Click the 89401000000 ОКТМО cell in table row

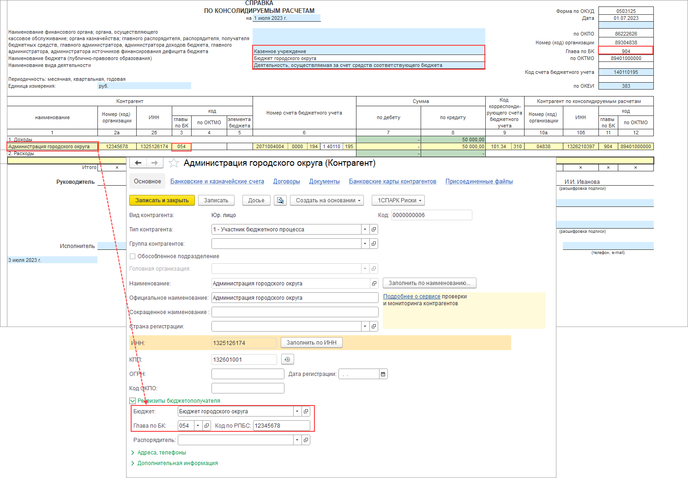tap(636, 146)
